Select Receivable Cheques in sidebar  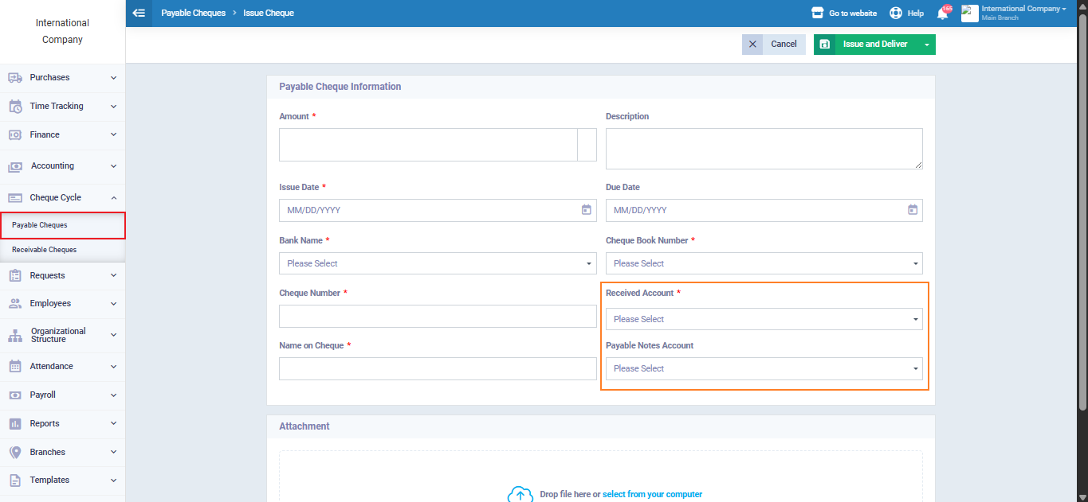45,250
